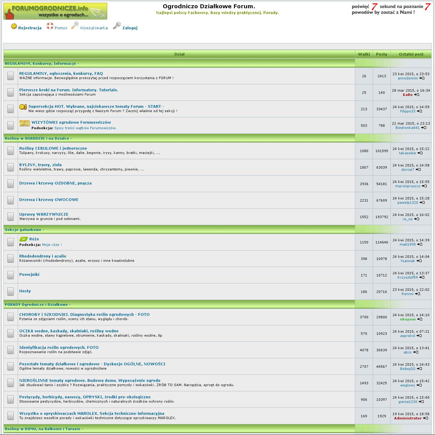Open category Rośliny w OGRODZIE i na Działce
The image size is (435, 435).
pyautogui.click(x=38, y=138)
